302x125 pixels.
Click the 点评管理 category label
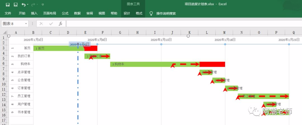(x=24, y=72)
